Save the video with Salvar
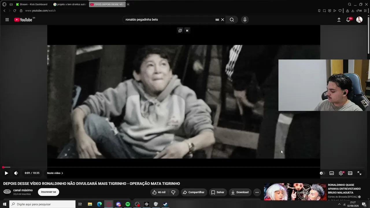The height and width of the screenshot is (208, 370). (x=218, y=192)
